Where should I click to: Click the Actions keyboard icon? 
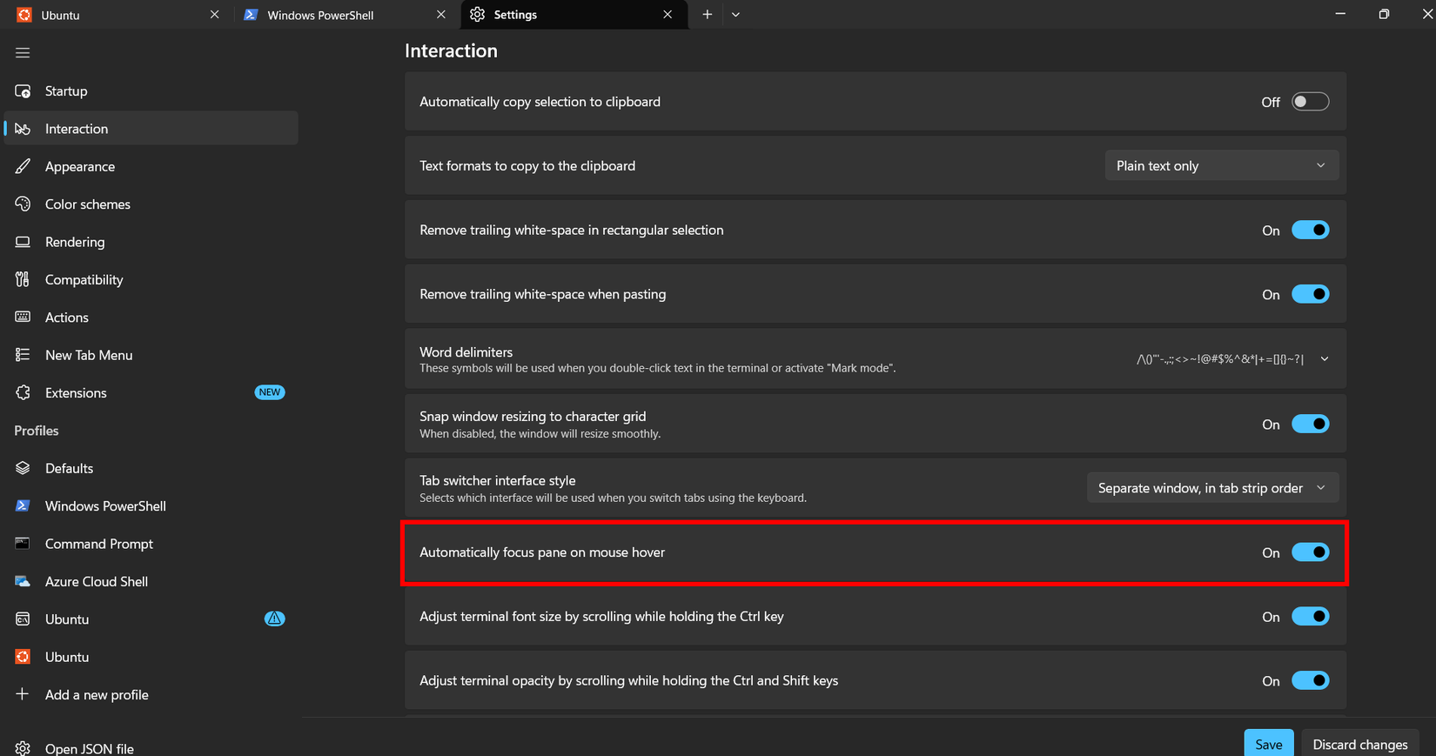(x=23, y=318)
